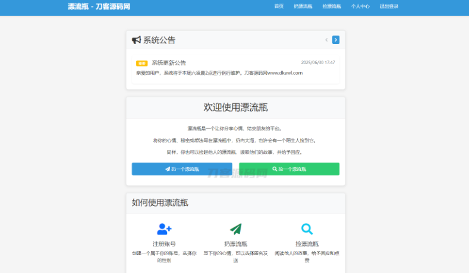Click the 系统公告 panel heading text
The height and width of the screenshot is (273, 469).
159,40
